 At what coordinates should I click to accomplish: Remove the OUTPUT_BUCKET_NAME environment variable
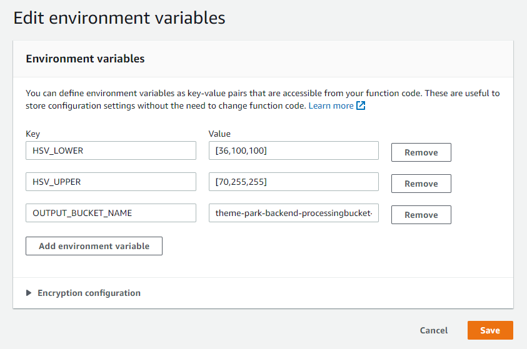(x=421, y=215)
